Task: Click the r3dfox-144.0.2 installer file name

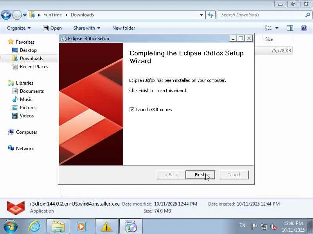Action: [75, 204]
